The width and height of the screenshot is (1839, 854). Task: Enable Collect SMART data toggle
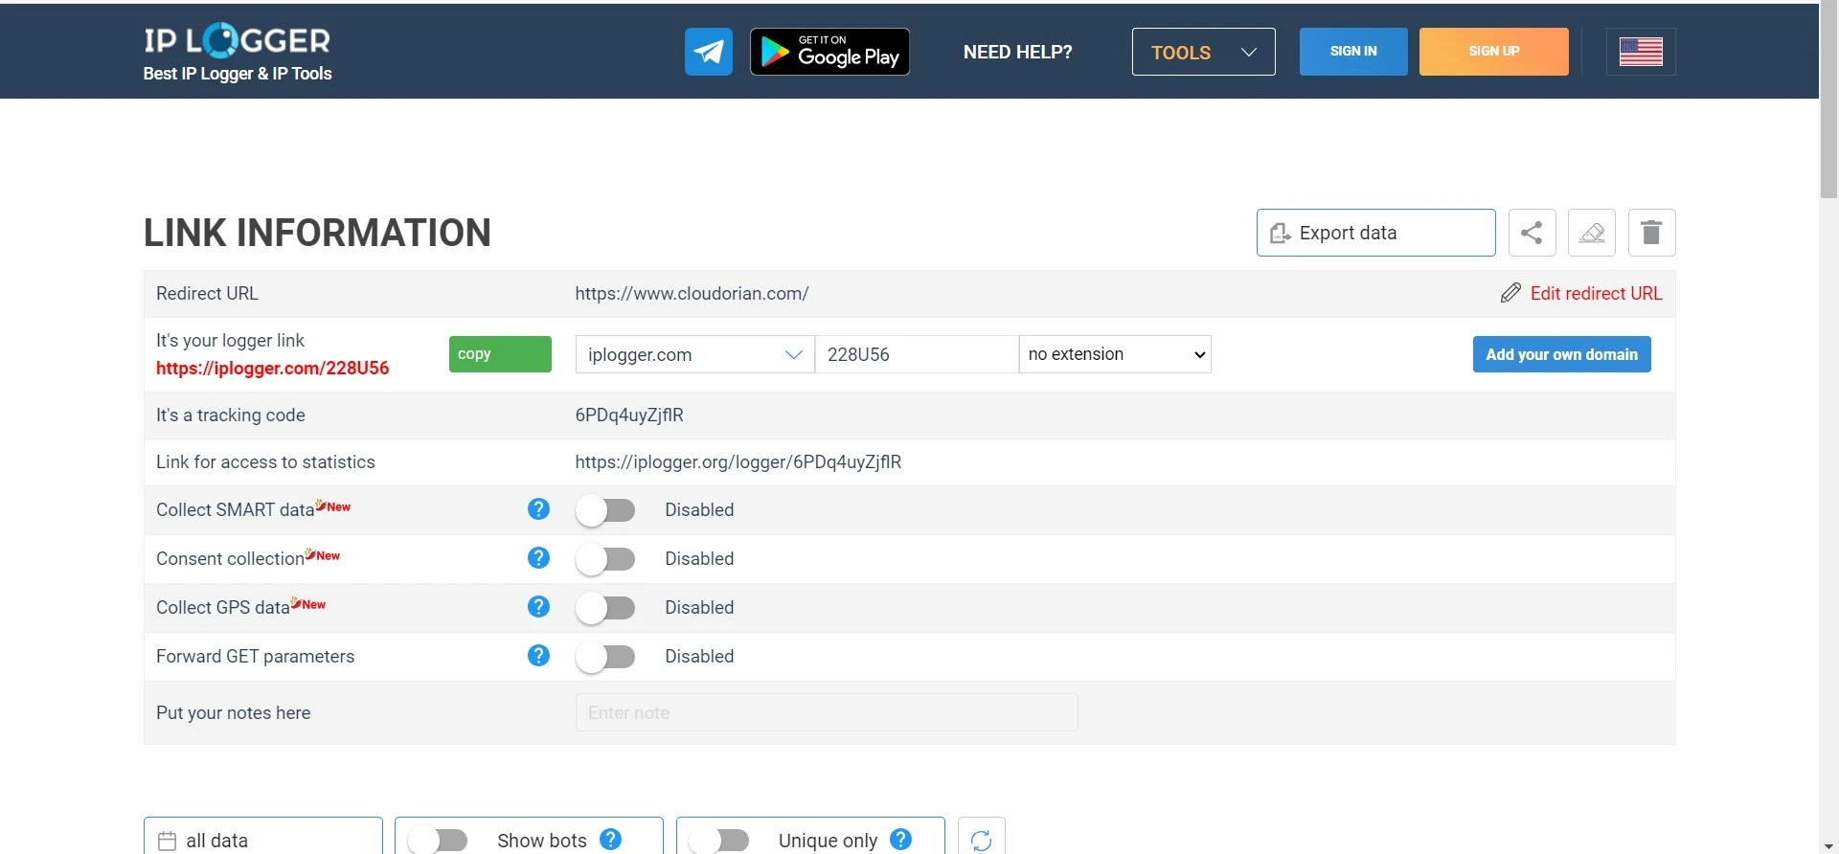click(x=605, y=510)
